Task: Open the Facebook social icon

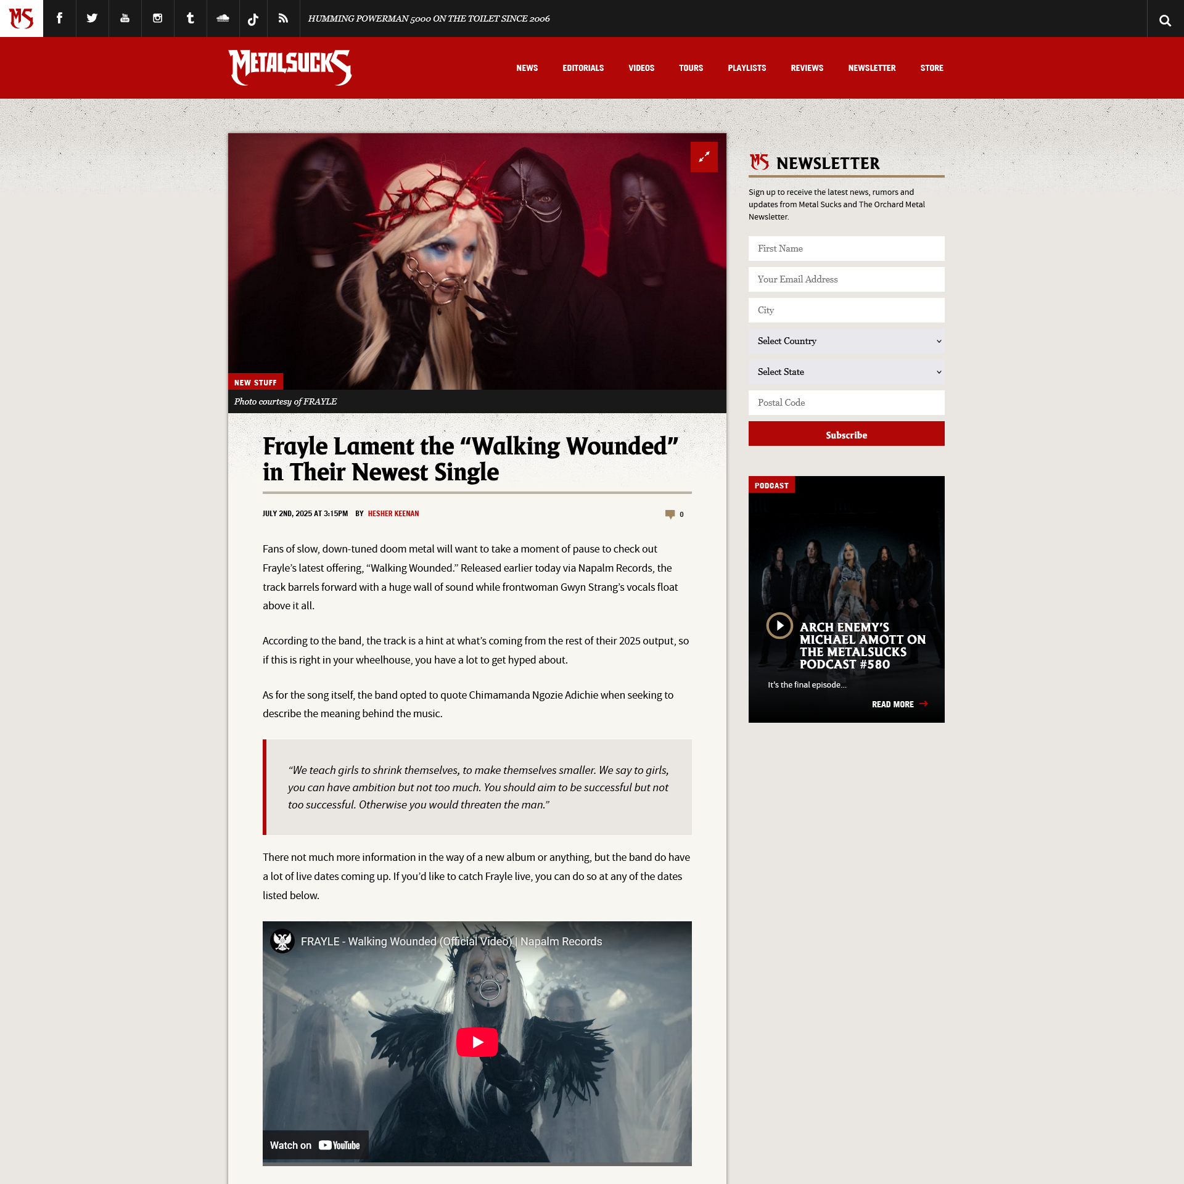Action: click(59, 18)
